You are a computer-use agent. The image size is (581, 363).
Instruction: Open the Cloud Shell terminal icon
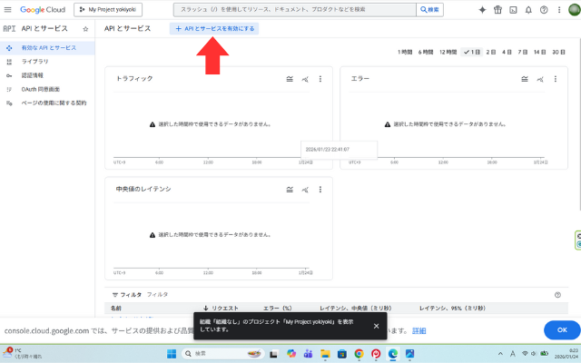pyautogui.click(x=513, y=9)
